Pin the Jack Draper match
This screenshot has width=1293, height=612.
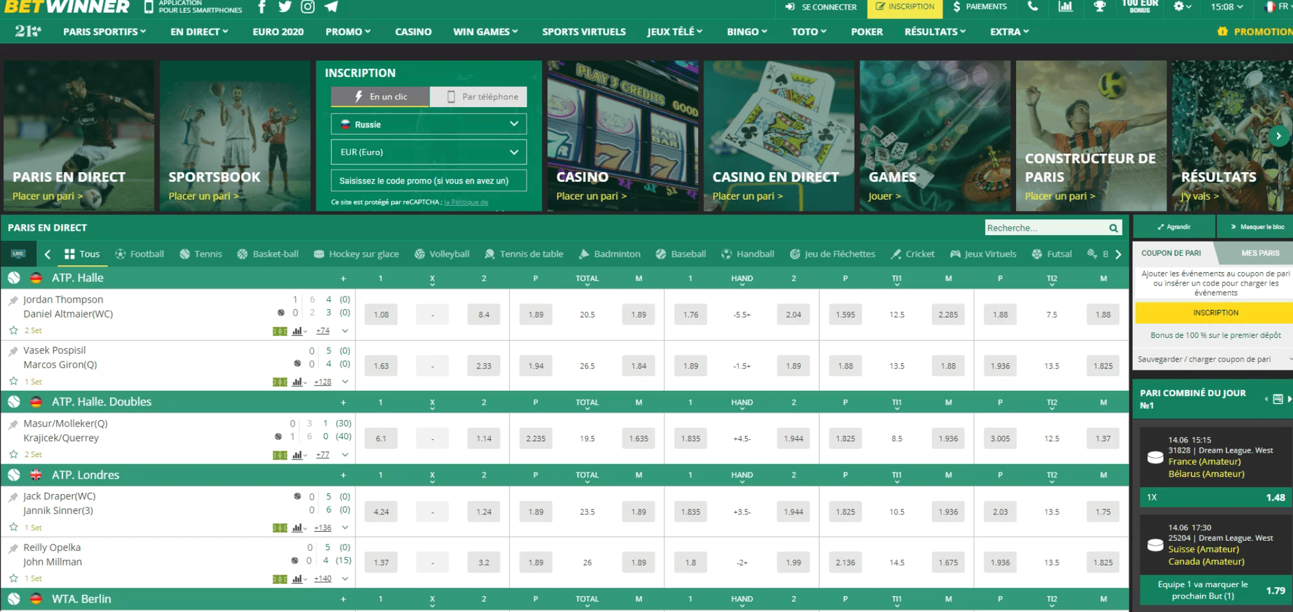13,497
